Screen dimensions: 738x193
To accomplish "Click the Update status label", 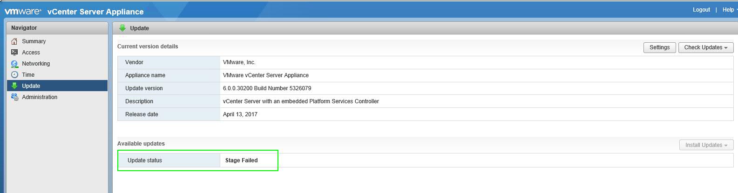I will pos(145,160).
